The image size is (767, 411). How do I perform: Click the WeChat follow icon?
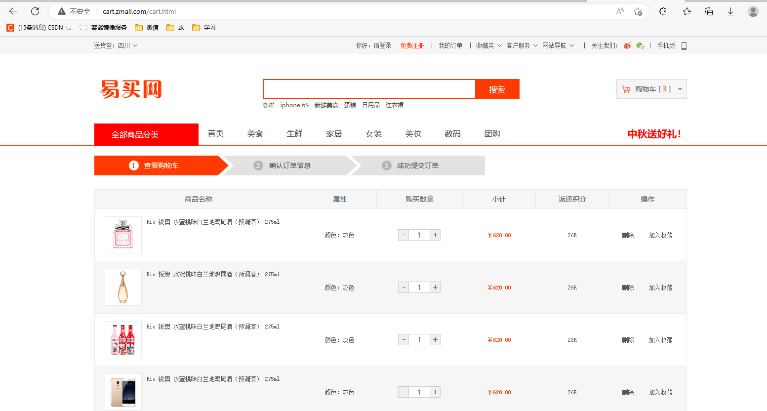[x=640, y=45]
